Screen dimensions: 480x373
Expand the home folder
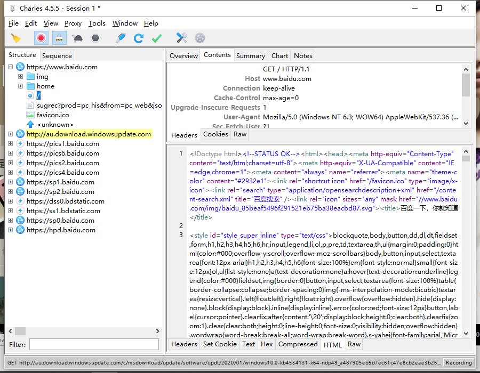20,86
